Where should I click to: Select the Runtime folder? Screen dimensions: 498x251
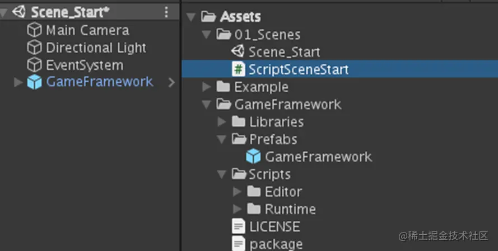tap(290, 209)
